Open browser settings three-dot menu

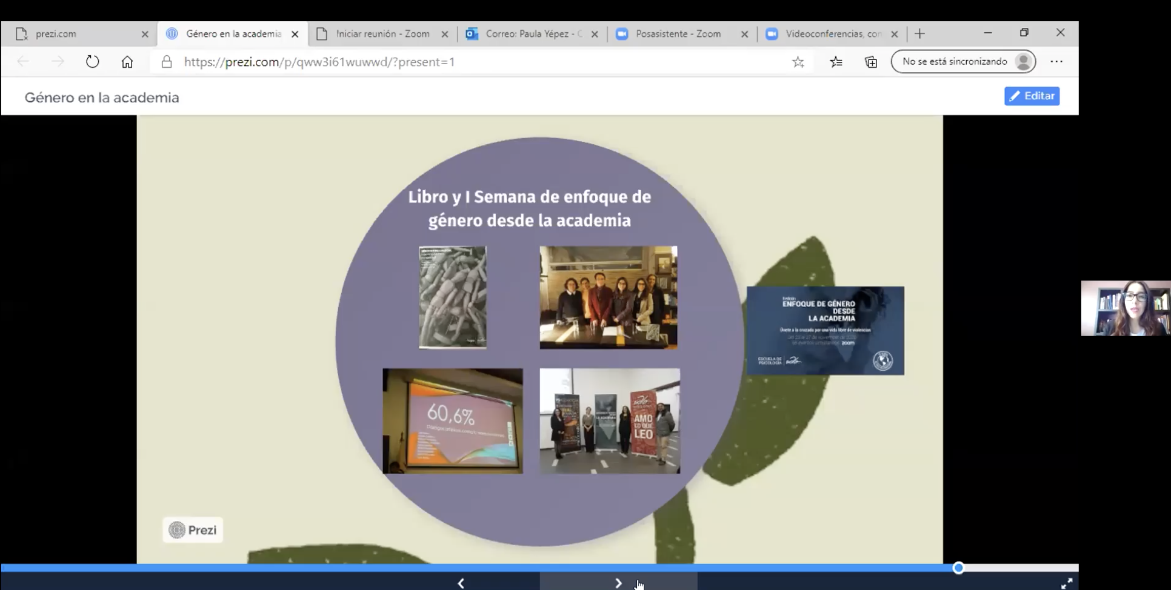(x=1056, y=62)
